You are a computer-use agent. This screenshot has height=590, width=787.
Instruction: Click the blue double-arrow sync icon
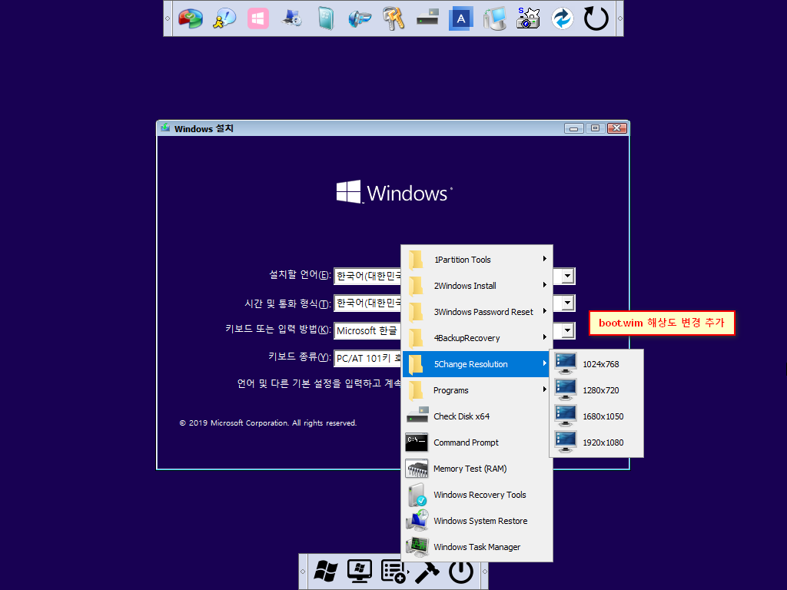pos(562,19)
